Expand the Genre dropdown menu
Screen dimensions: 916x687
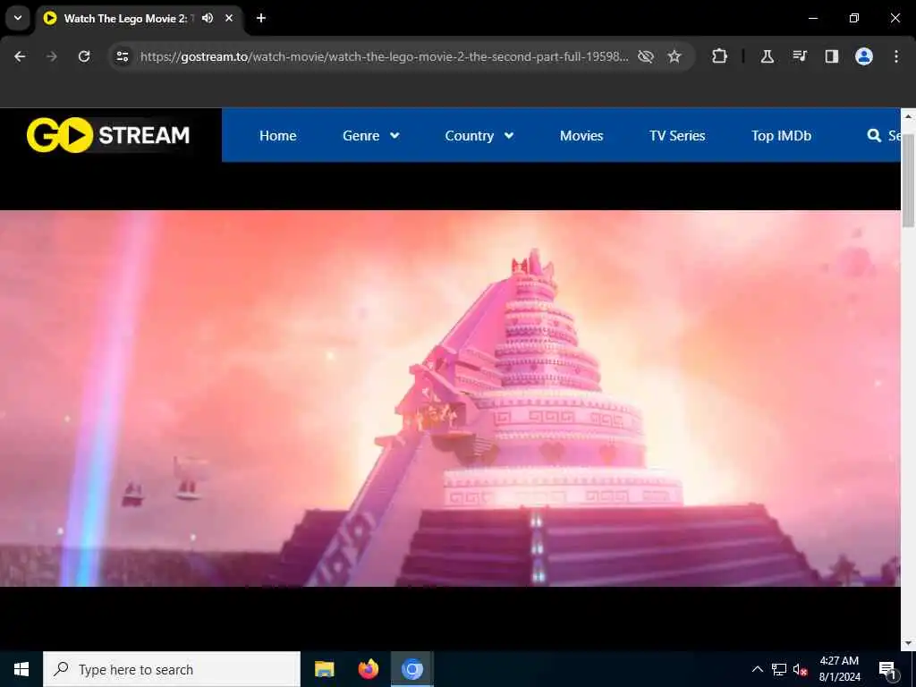click(x=371, y=136)
